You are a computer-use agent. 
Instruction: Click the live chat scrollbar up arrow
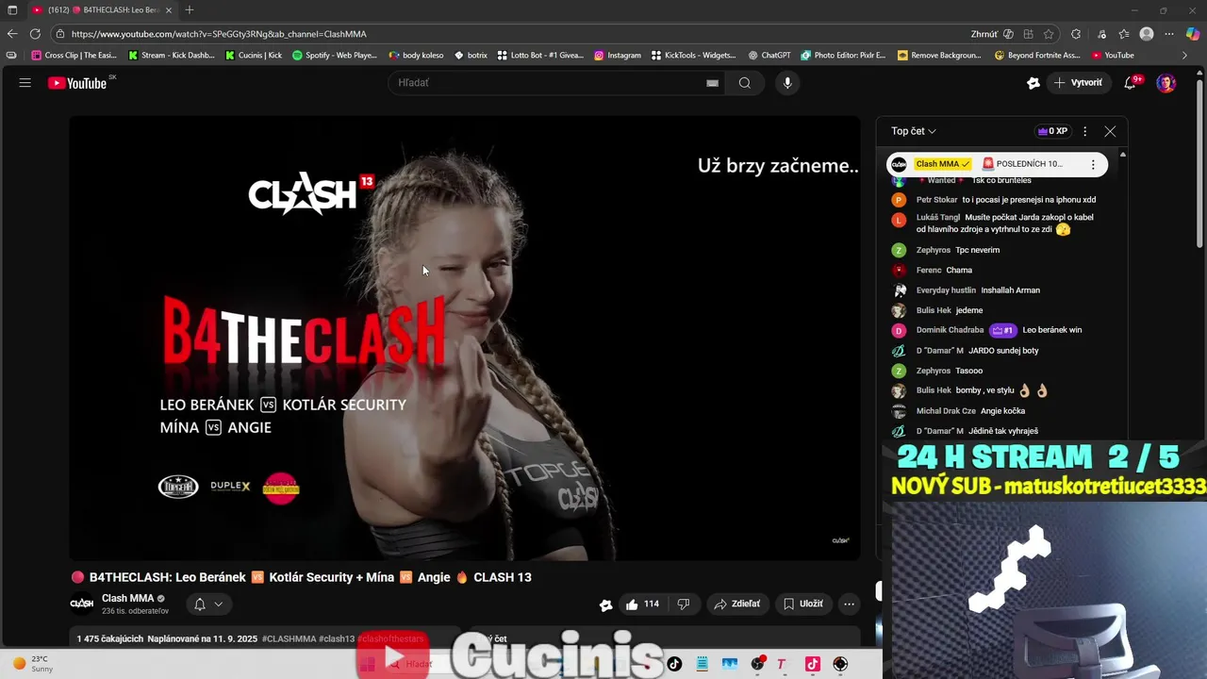coord(1122,154)
